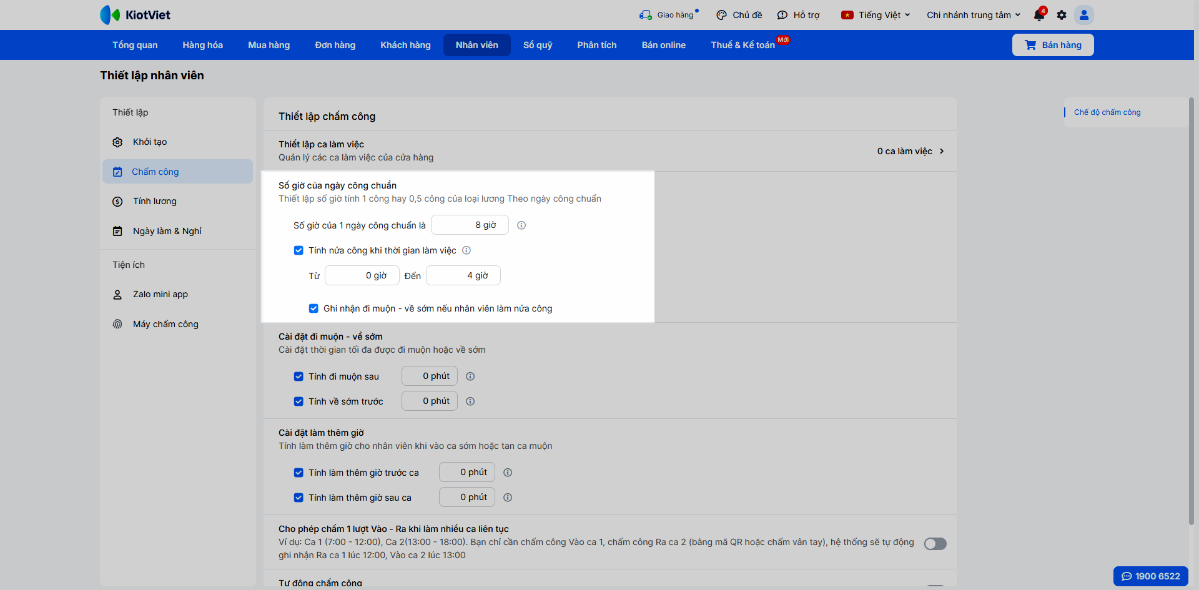The height and width of the screenshot is (590, 1199).
Task: Show info for standard workday hours
Action: click(x=521, y=225)
